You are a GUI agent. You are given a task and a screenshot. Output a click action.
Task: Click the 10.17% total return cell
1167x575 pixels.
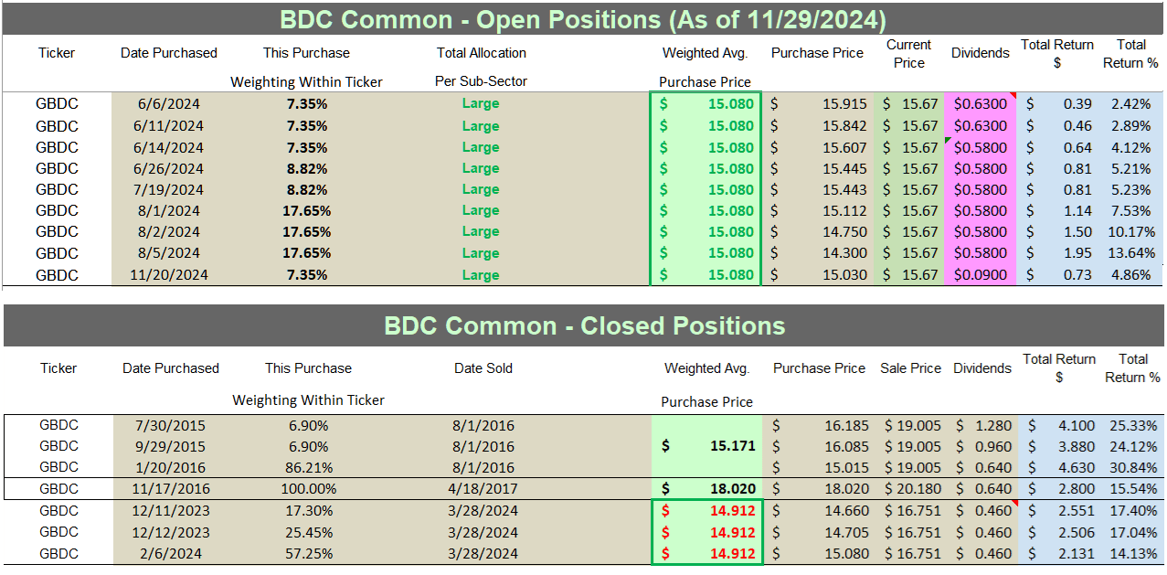1131,232
